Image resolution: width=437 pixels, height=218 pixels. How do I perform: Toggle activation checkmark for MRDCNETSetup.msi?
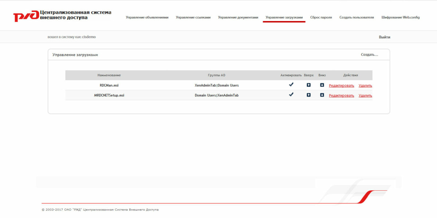291,94
